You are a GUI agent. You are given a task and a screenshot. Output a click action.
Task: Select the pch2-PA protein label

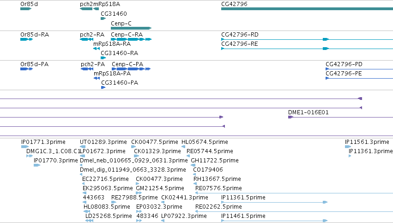[x=93, y=64]
